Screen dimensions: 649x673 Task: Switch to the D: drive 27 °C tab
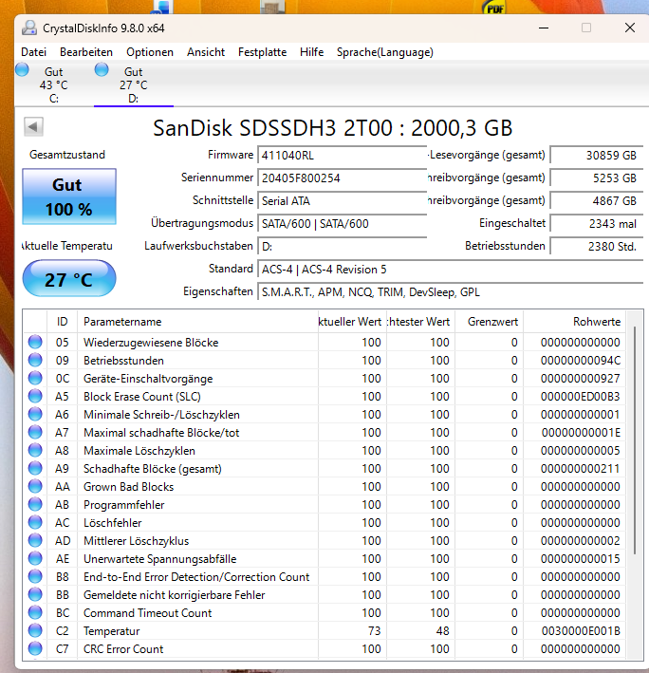pyautogui.click(x=134, y=85)
